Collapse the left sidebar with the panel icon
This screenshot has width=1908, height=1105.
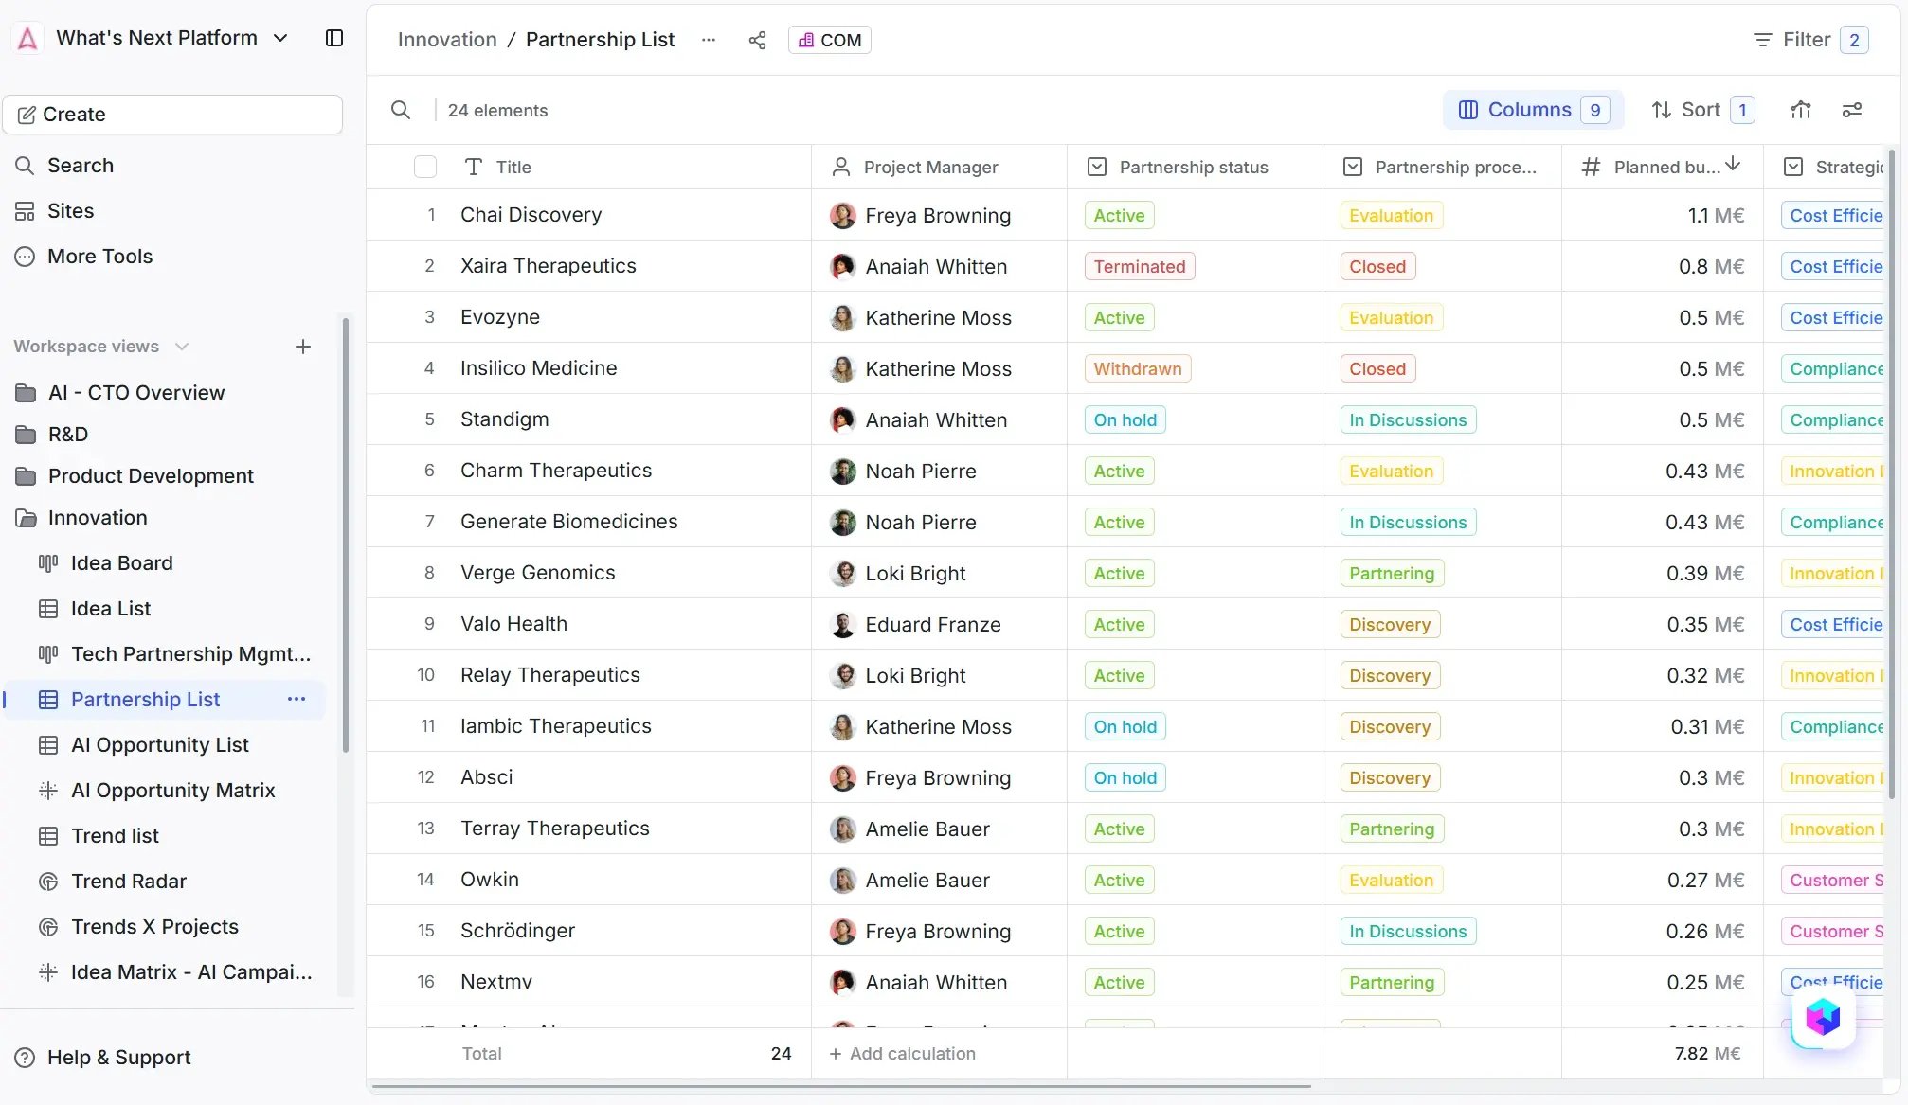(x=333, y=38)
